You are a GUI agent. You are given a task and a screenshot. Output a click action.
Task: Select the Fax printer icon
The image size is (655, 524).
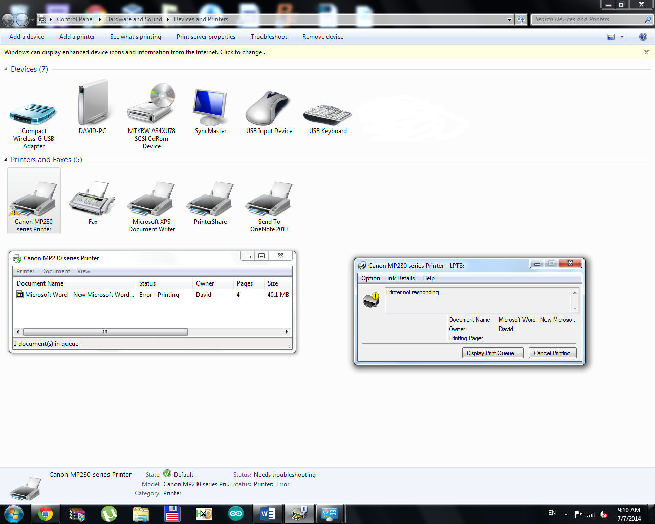click(93, 203)
